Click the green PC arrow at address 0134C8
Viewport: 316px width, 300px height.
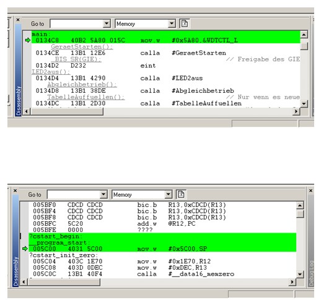pyautogui.click(x=27, y=40)
